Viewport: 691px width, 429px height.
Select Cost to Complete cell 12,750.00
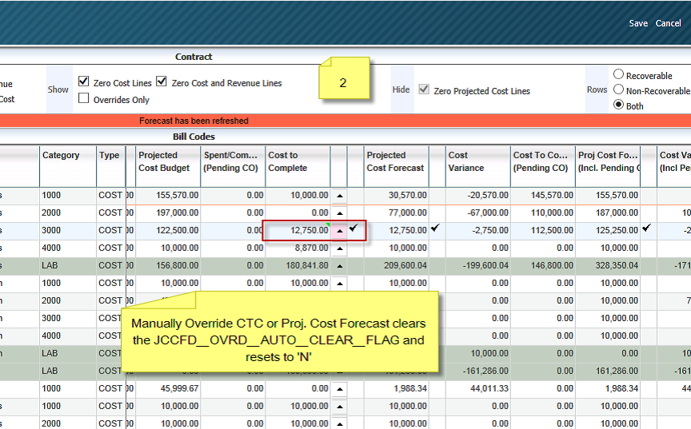(x=298, y=231)
